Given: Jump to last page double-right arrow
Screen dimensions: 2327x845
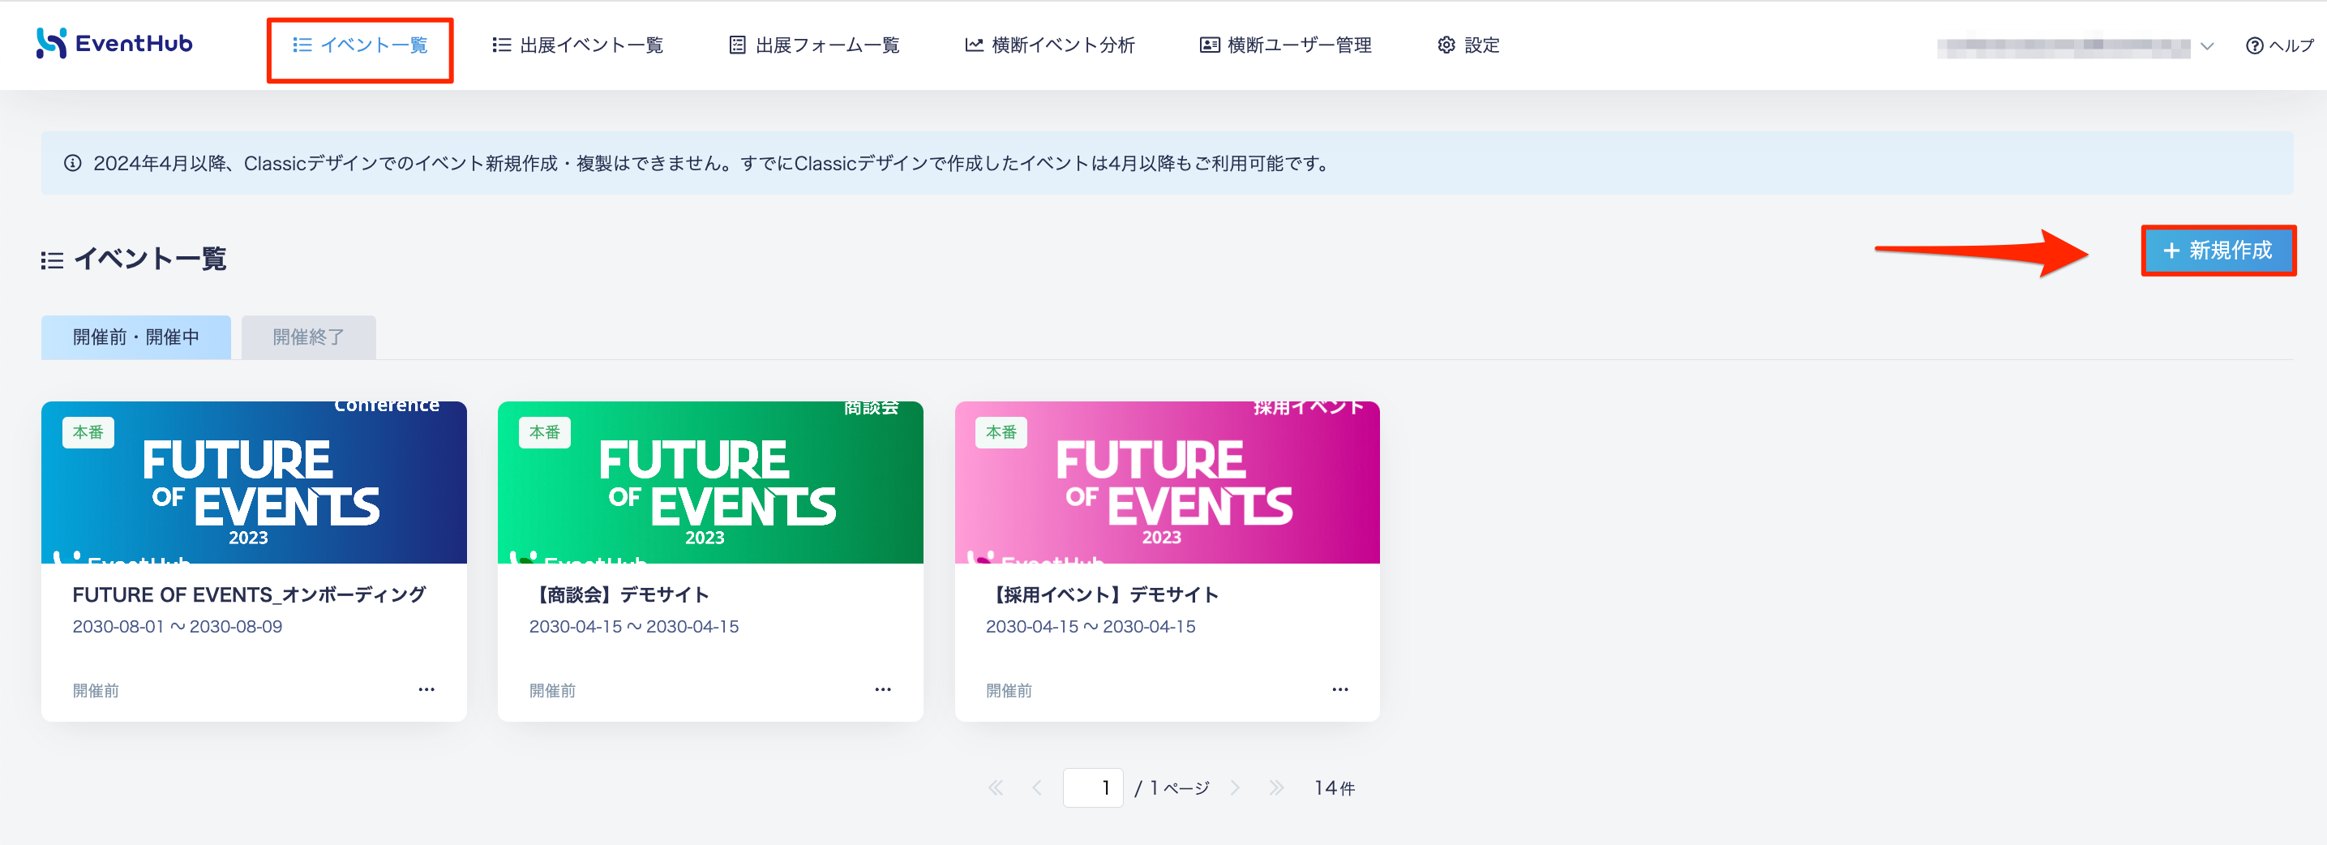Looking at the screenshot, I should tap(1276, 788).
